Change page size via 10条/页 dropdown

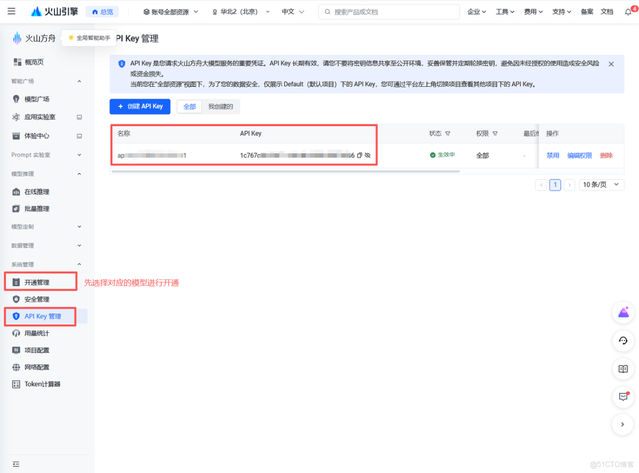coord(601,184)
